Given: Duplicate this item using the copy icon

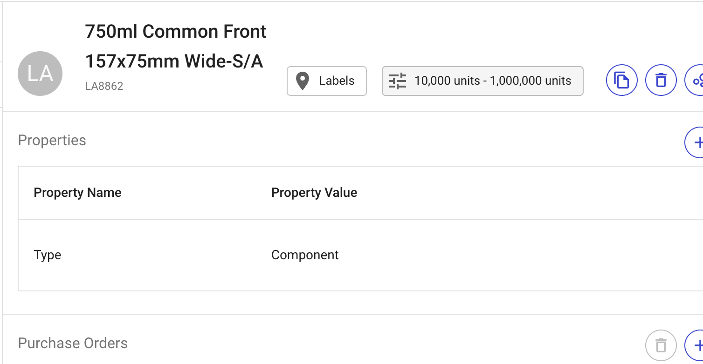Looking at the screenshot, I should click(621, 81).
